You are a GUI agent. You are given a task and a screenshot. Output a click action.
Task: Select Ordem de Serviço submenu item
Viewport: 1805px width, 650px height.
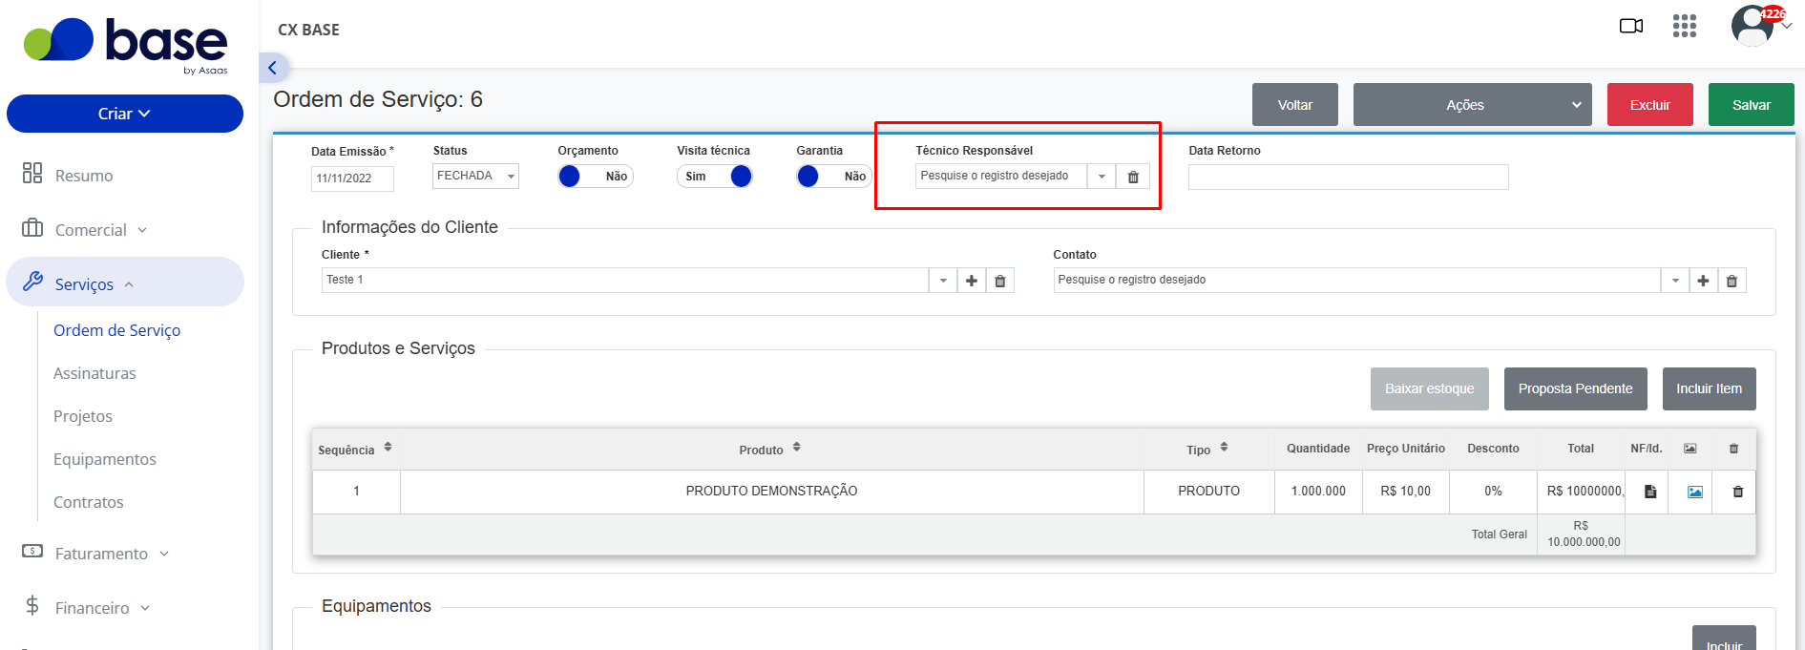pyautogui.click(x=116, y=330)
